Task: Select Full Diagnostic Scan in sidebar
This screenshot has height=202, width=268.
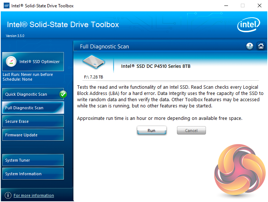Action: tap(33, 108)
